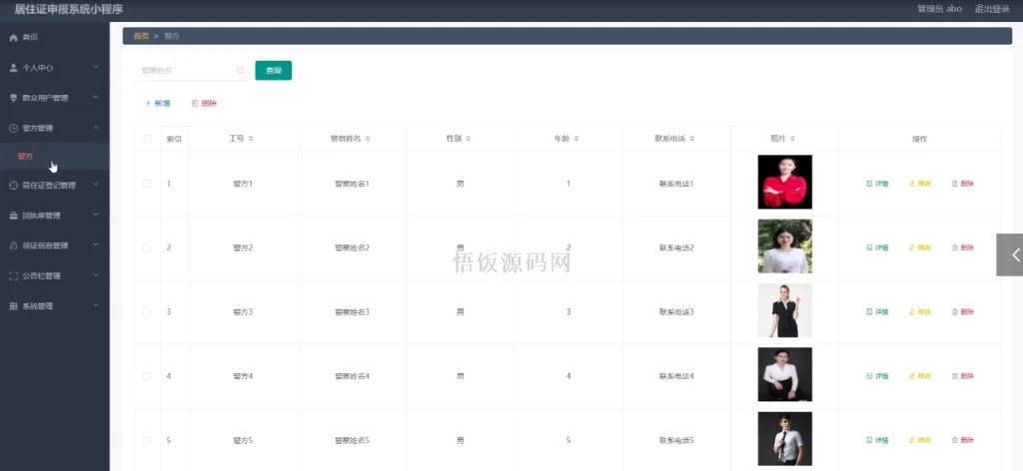Viewport: 1023px width, 471px height.
Task: Open 详情 for 警方5 row
Action: 877,440
